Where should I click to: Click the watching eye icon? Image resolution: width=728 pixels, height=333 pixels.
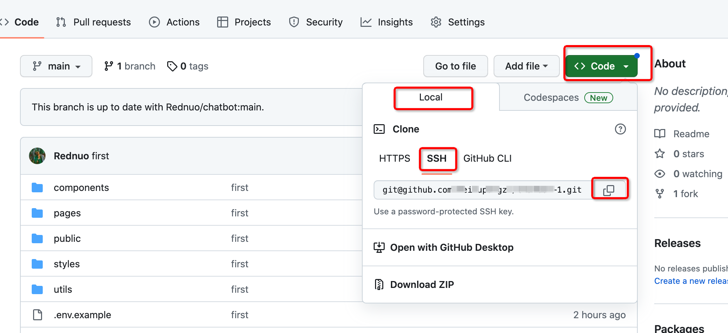pyautogui.click(x=660, y=174)
